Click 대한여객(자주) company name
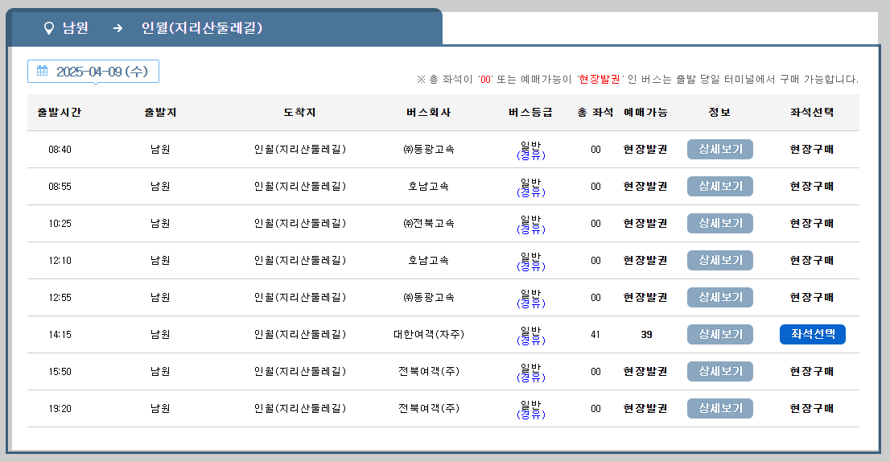 pyautogui.click(x=429, y=334)
